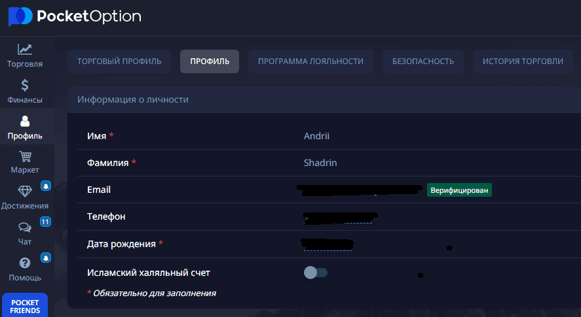
Task: Open the ПРОГРАММА ЛОЯЛЬНОСТИ tab
Action: click(310, 61)
